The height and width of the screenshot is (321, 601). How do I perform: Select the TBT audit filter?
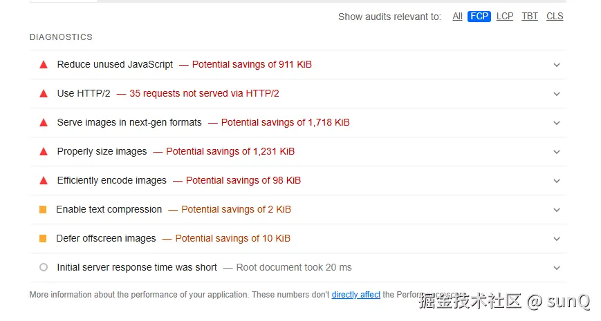[530, 17]
